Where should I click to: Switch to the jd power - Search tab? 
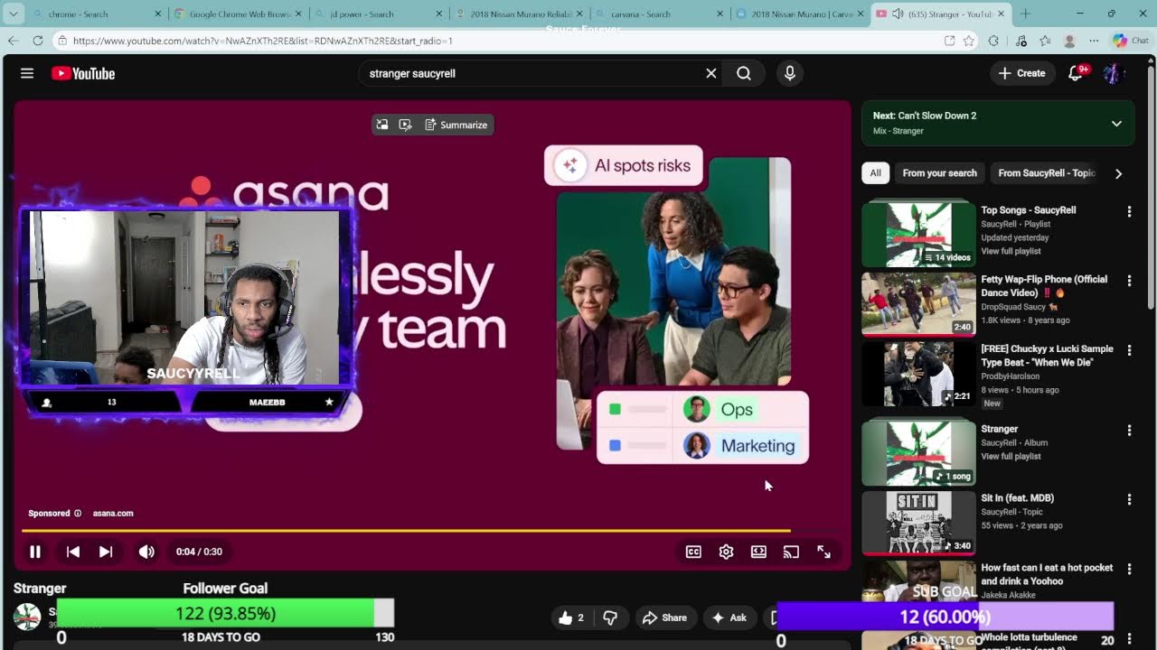[378, 14]
